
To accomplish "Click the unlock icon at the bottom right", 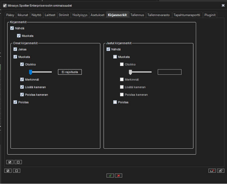I will click(x=221, y=171).
